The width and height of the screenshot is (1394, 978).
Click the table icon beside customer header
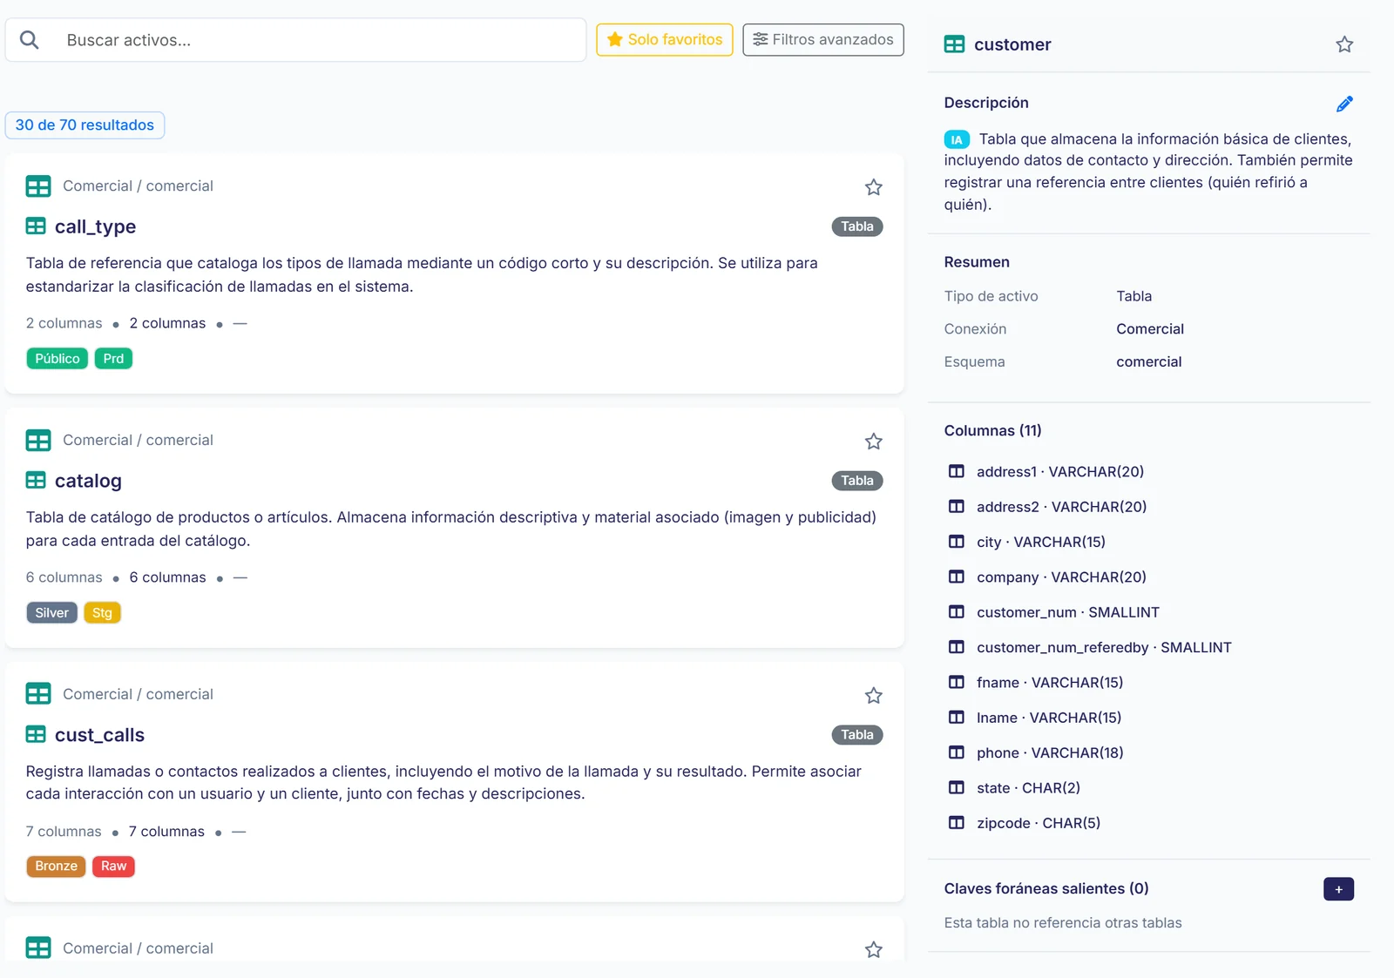[954, 44]
